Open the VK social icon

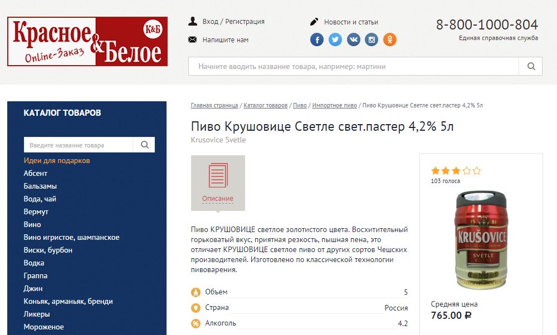[354, 40]
